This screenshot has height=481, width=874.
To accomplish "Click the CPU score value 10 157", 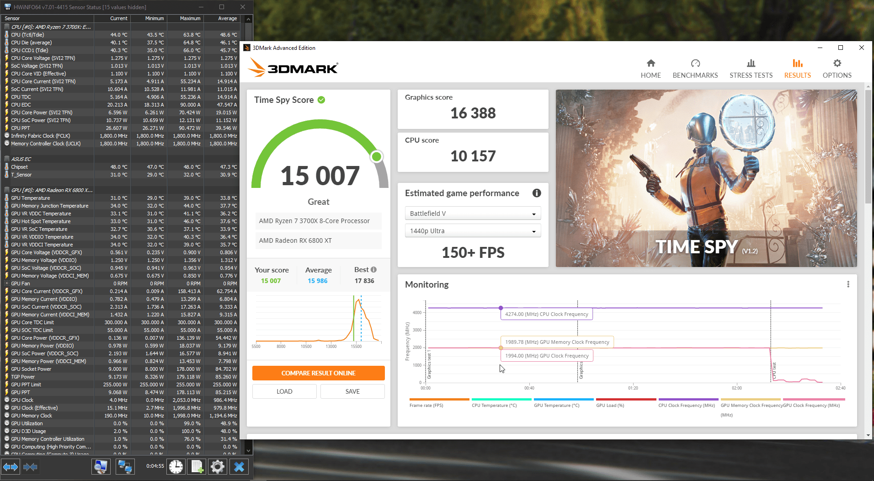I will (473, 156).
